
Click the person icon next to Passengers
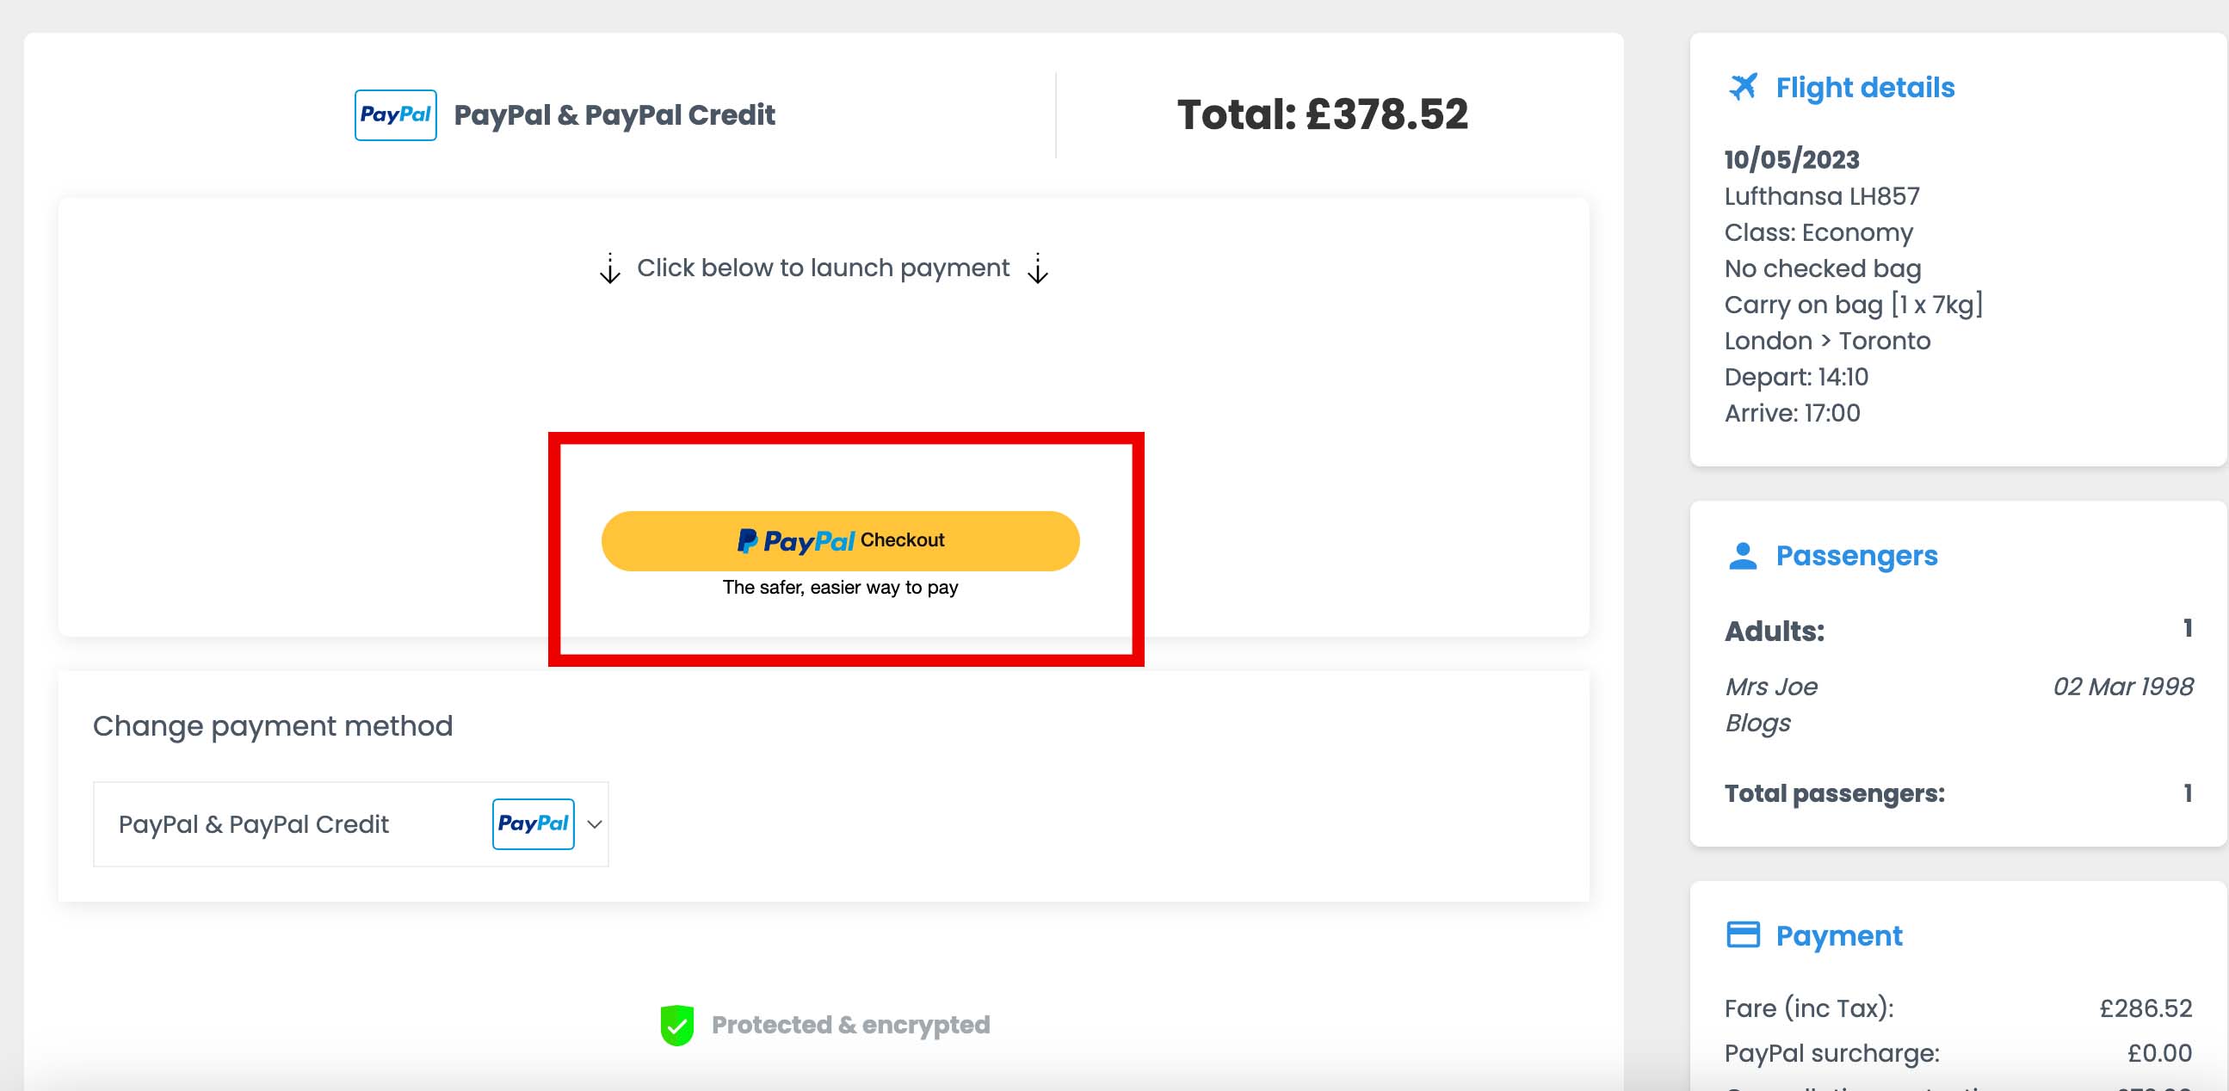1743,556
